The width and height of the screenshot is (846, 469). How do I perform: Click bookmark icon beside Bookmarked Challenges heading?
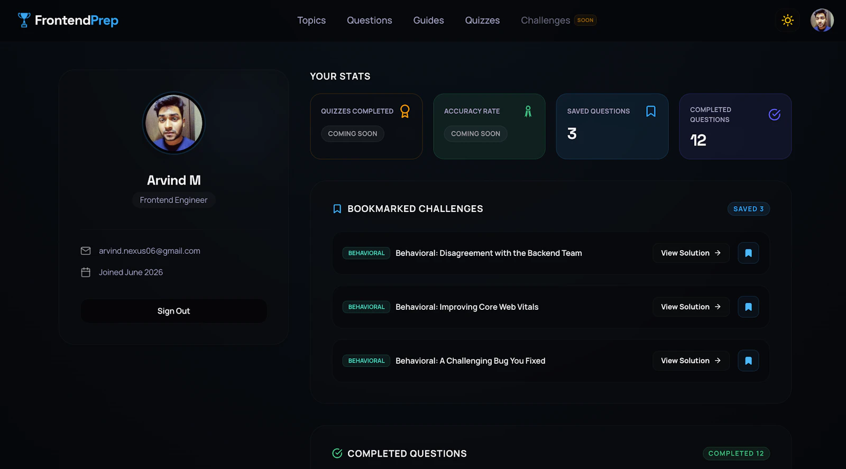click(x=337, y=209)
